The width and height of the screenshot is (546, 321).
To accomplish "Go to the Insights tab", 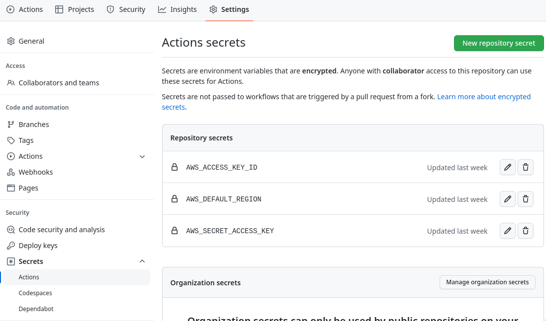I will tap(177, 9).
